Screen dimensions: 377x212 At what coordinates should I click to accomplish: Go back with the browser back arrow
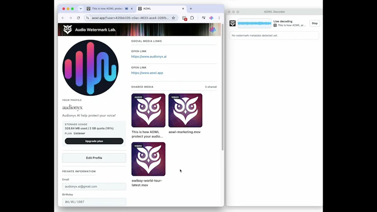click(63, 18)
